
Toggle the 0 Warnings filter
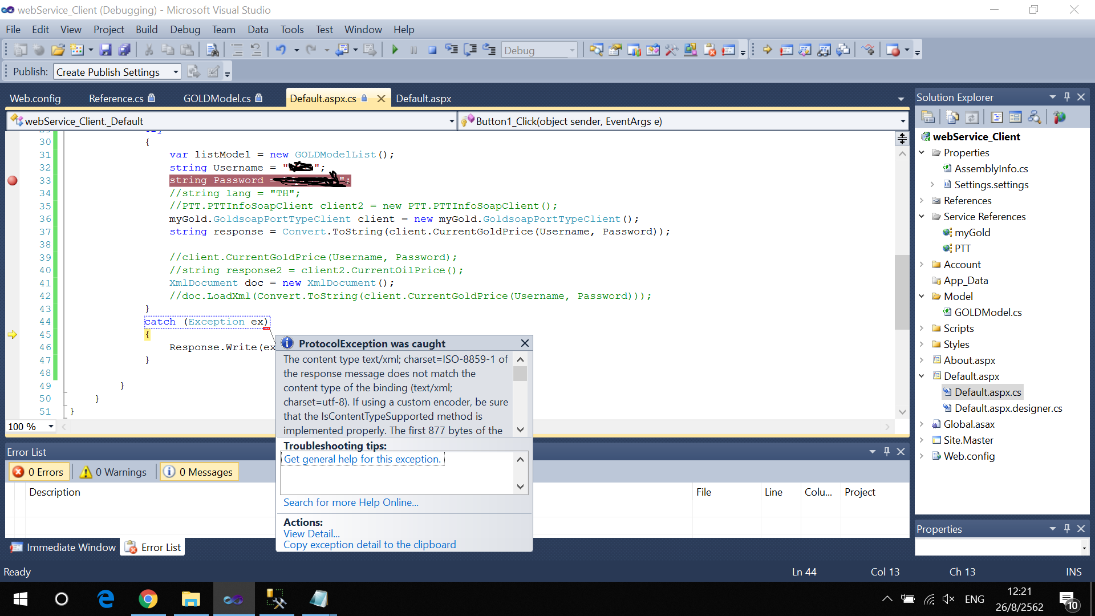(114, 472)
